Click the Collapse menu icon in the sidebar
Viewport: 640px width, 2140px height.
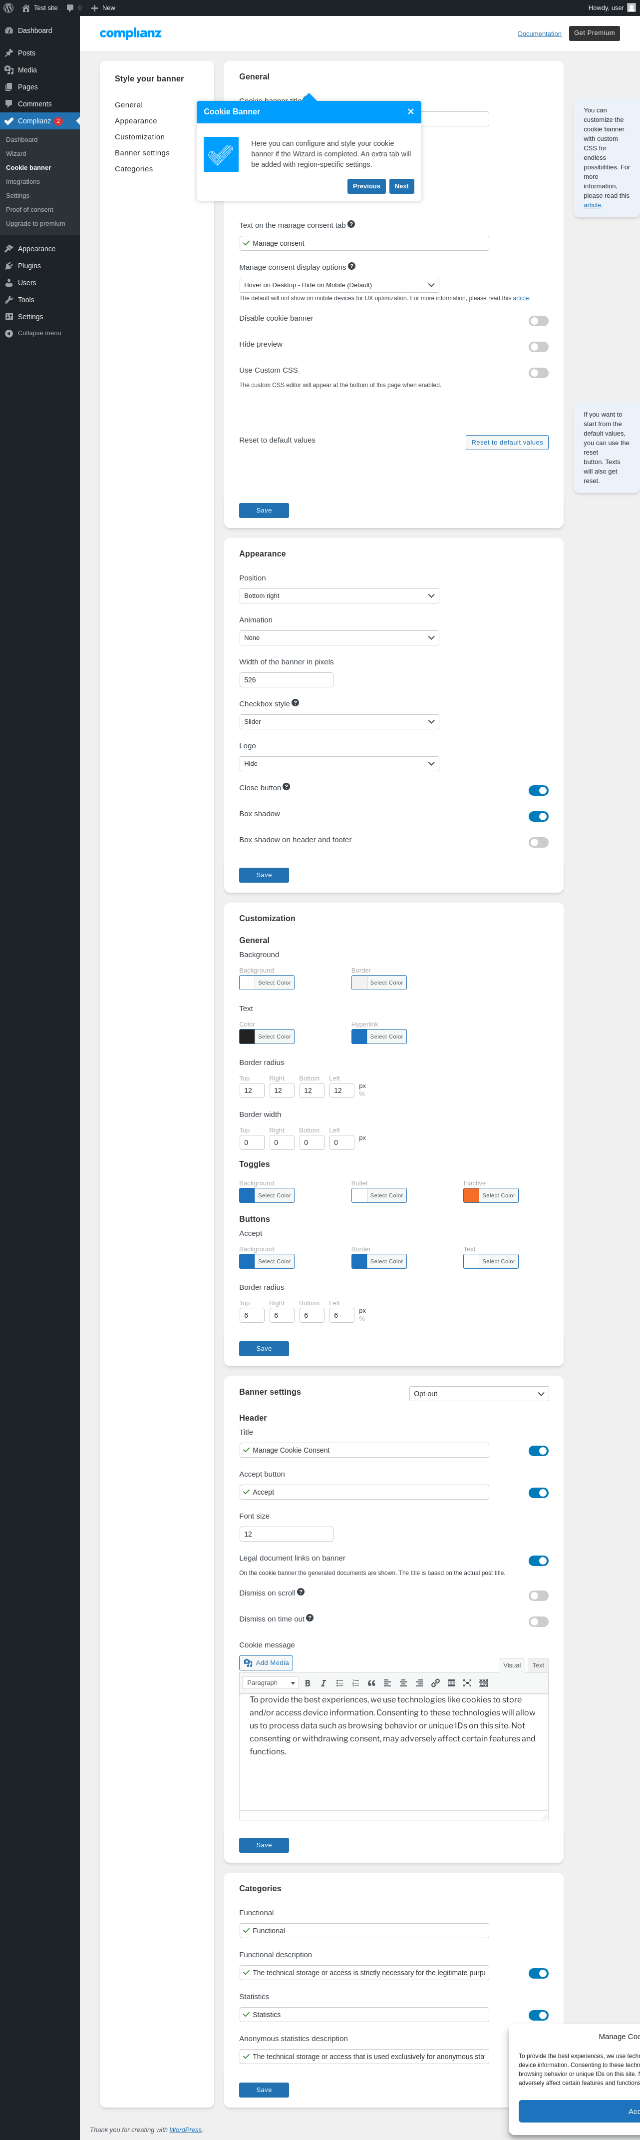click(x=9, y=333)
